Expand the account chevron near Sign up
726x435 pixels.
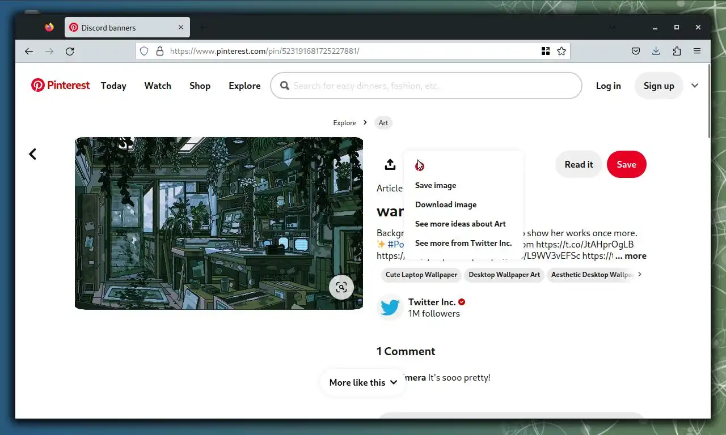pyautogui.click(x=695, y=86)
